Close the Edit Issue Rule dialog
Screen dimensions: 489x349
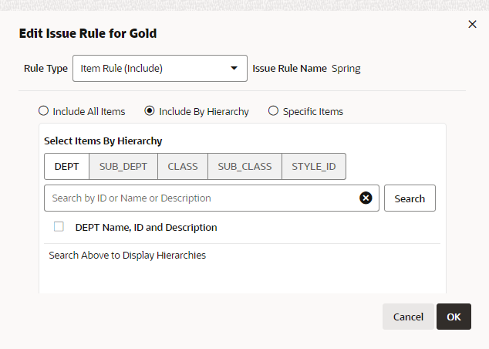pyautogui.click(x=472, y=25)
